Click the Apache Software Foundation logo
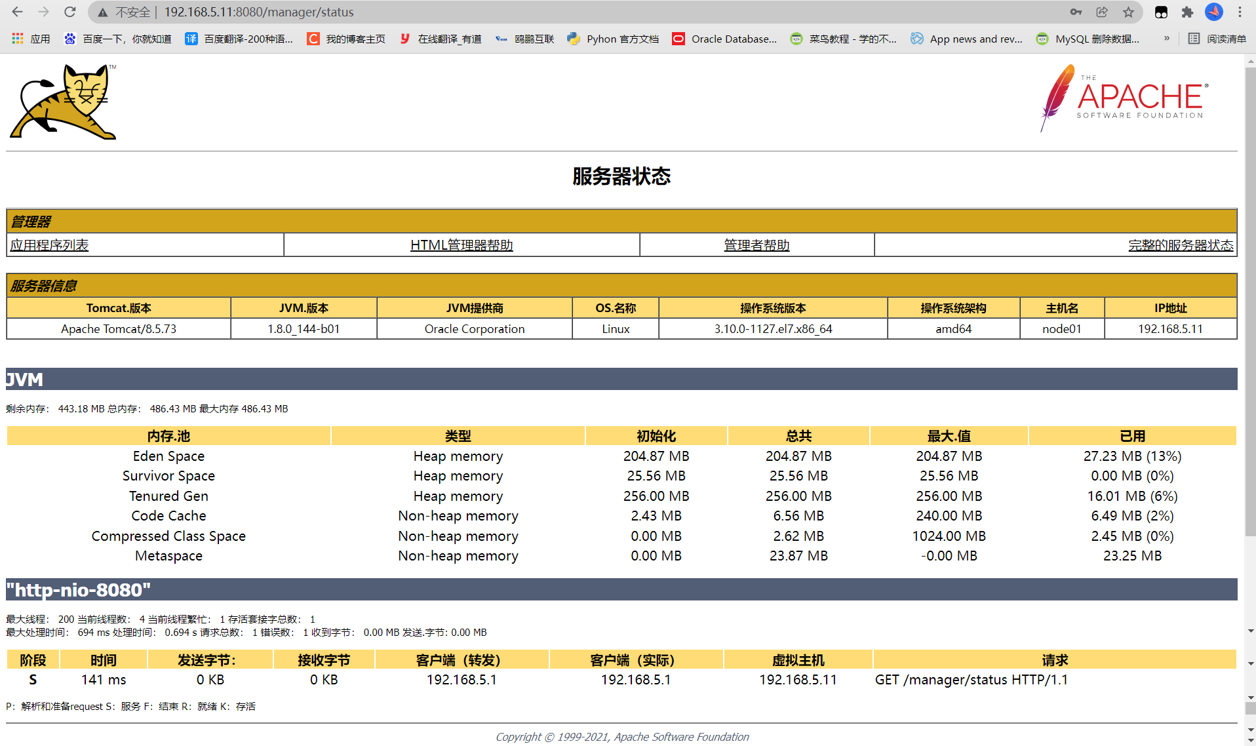Screen dimensions: 1256x746 (1124, 98)
